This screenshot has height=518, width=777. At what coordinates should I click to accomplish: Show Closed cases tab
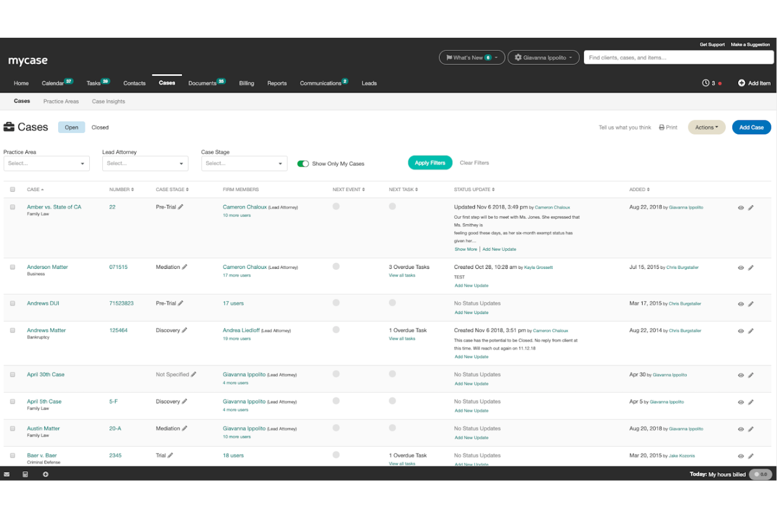click(100, 128)
